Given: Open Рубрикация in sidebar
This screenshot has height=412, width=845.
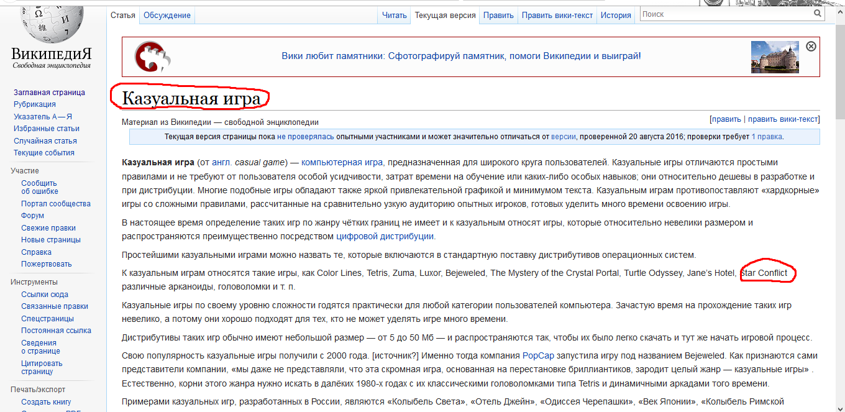Looking at the screenshot, I should tap(35, 104).
